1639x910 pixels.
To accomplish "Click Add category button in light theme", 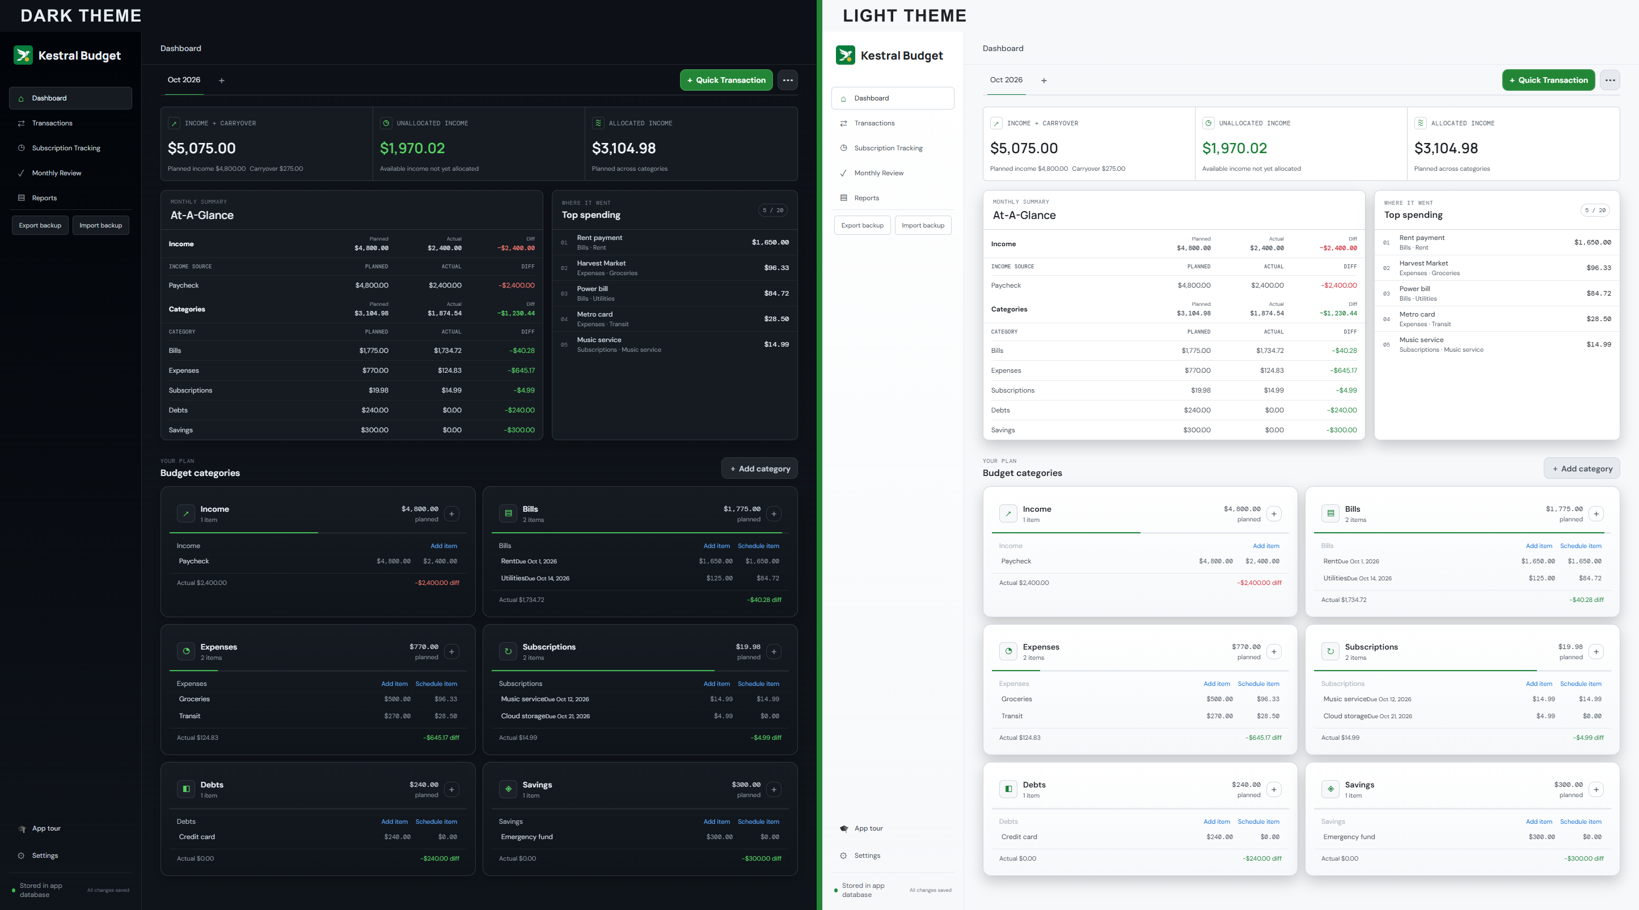I will [x=1582, y=469].
